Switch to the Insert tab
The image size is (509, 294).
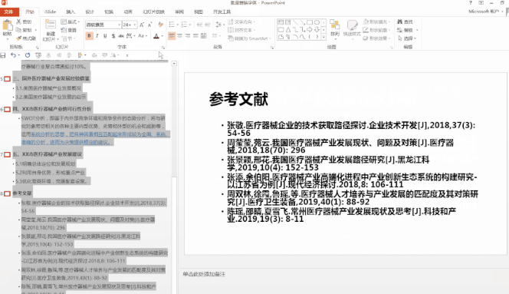(71, 12)
